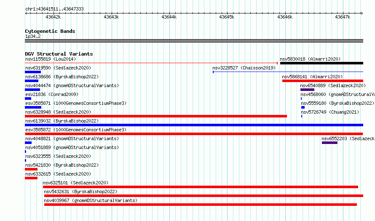Click nsv4039967 (gnomADStructuralVariants) label

click(91, 200)
